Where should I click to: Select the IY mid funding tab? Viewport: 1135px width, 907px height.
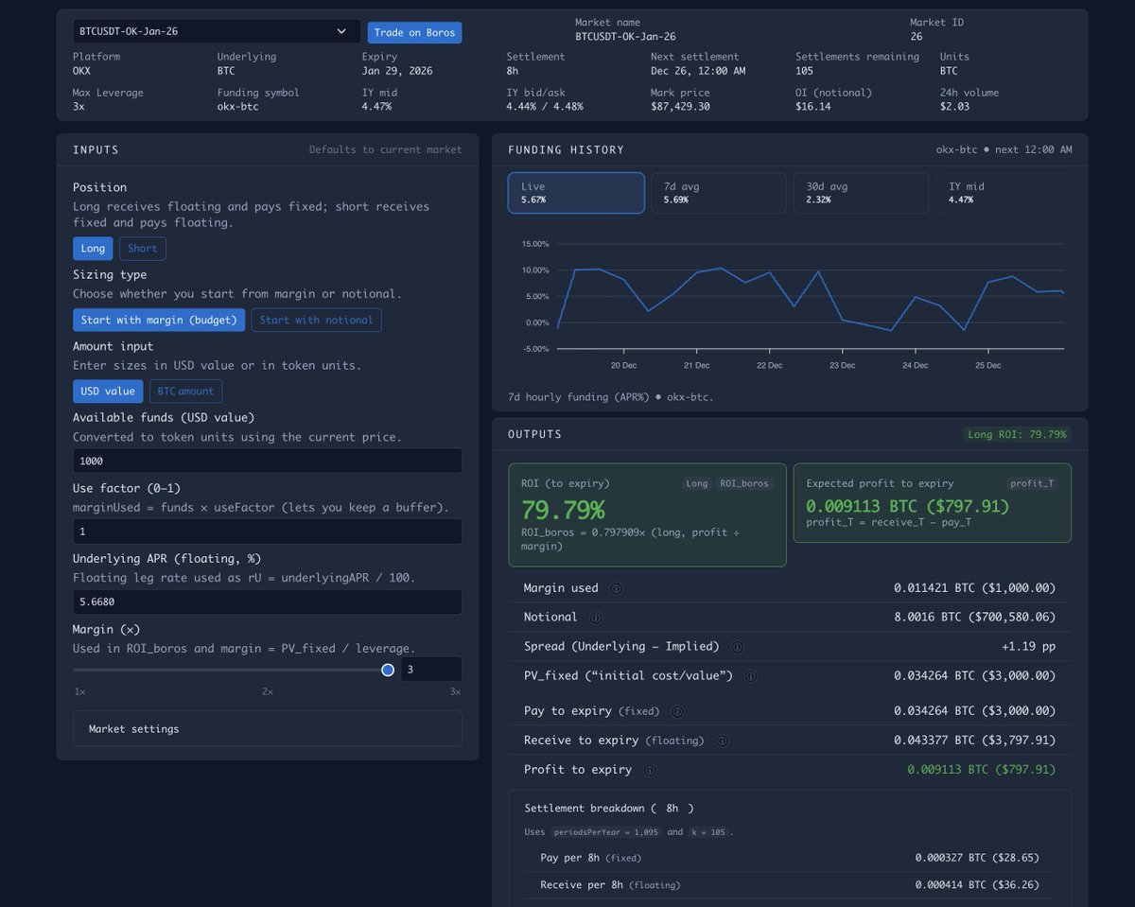1004,193
